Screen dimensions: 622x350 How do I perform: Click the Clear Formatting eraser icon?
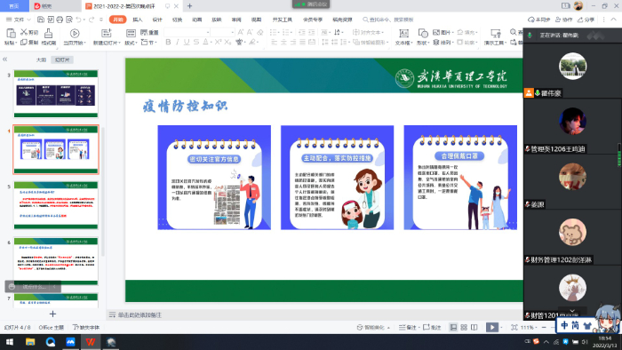pos(259,32)
